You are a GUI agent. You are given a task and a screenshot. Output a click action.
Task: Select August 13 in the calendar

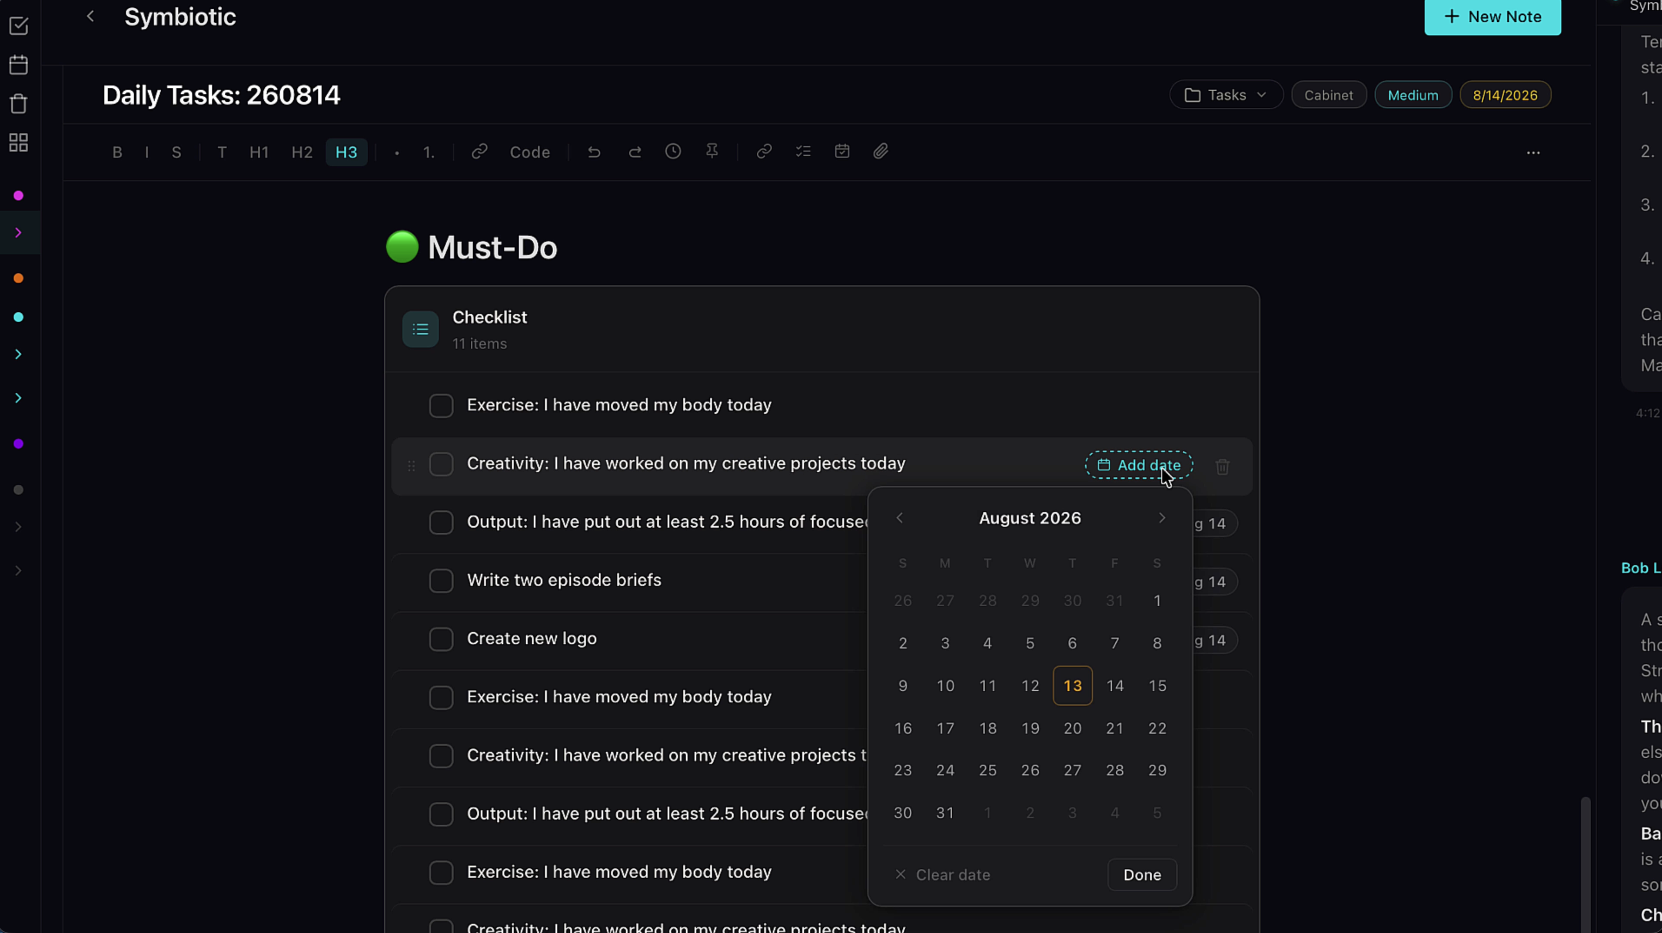1072,685
